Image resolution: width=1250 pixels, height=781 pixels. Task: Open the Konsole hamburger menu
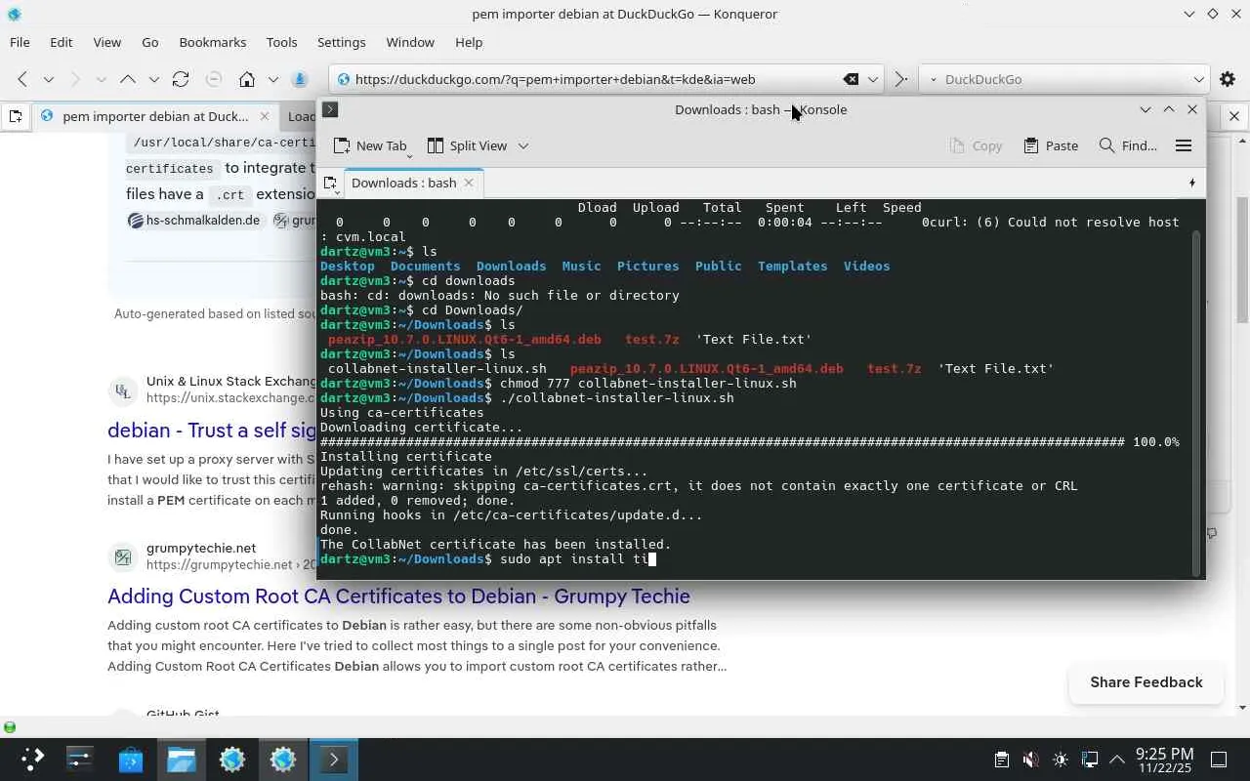[1184, 145]
